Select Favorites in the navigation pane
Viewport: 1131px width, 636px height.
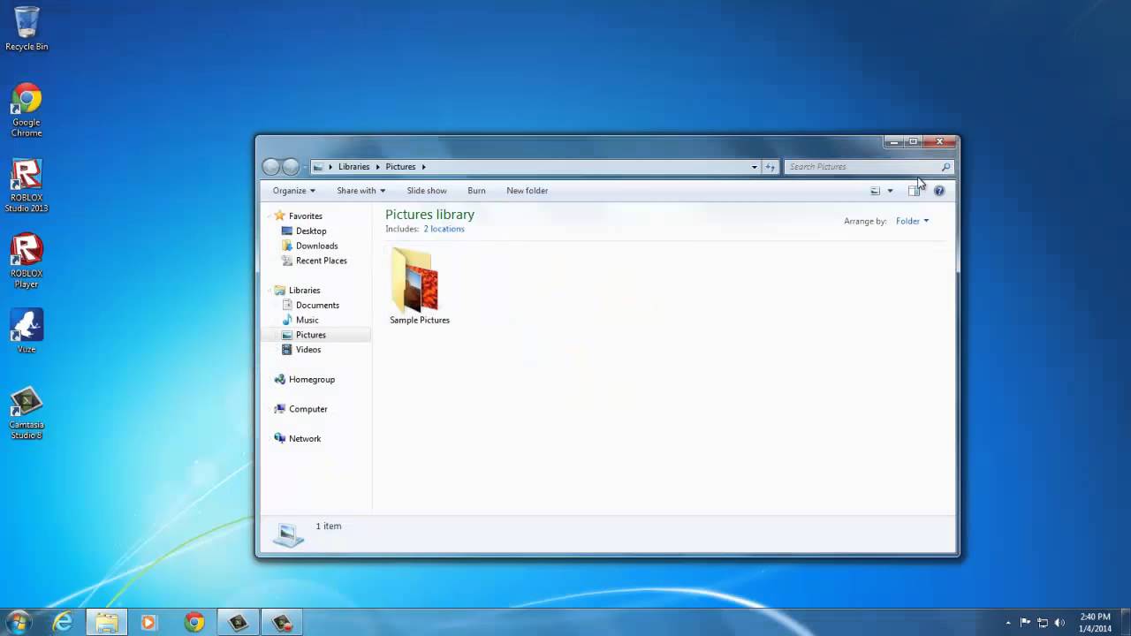click(305, 216)
